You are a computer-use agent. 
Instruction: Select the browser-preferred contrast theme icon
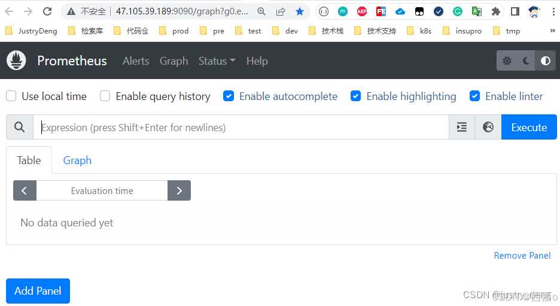pos(546,60)
